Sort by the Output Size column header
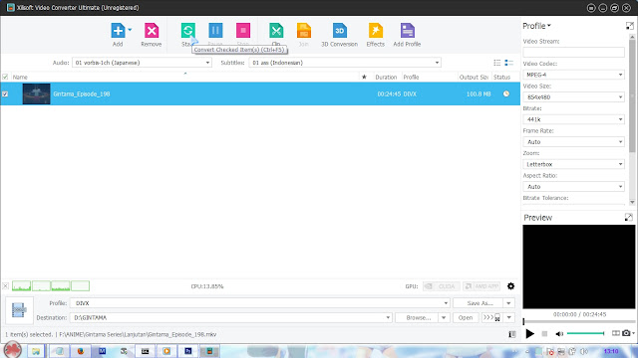 pos(474,77)
